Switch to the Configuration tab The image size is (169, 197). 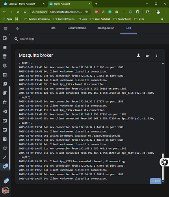106,28
